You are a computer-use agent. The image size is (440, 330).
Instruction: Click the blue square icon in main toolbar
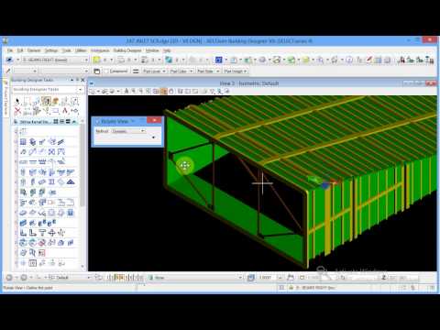click(x=218, y=60)
